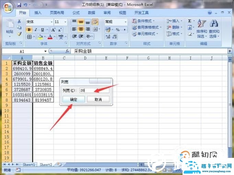Apply comma style
The height and width of the screenshot is (175, 234).
pos(125,30)
